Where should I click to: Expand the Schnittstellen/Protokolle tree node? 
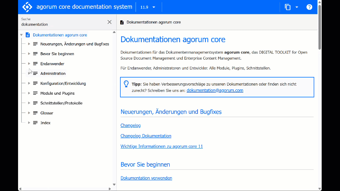[29, 103]
